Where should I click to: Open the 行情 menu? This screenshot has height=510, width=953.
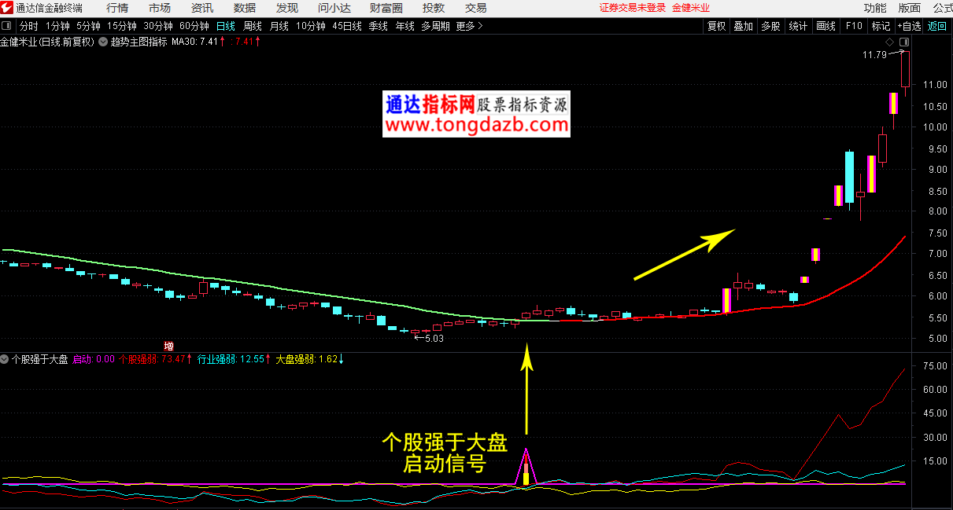117,8
